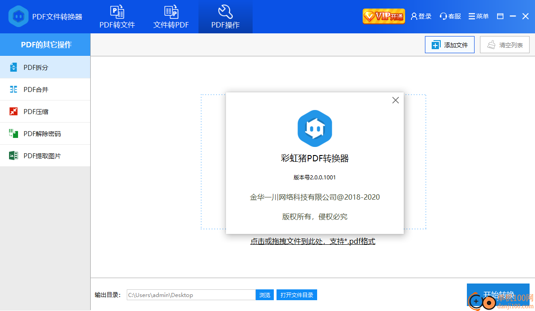
Task: Click the 文件转PDF tab icon
Action: [x=171, y=12]
